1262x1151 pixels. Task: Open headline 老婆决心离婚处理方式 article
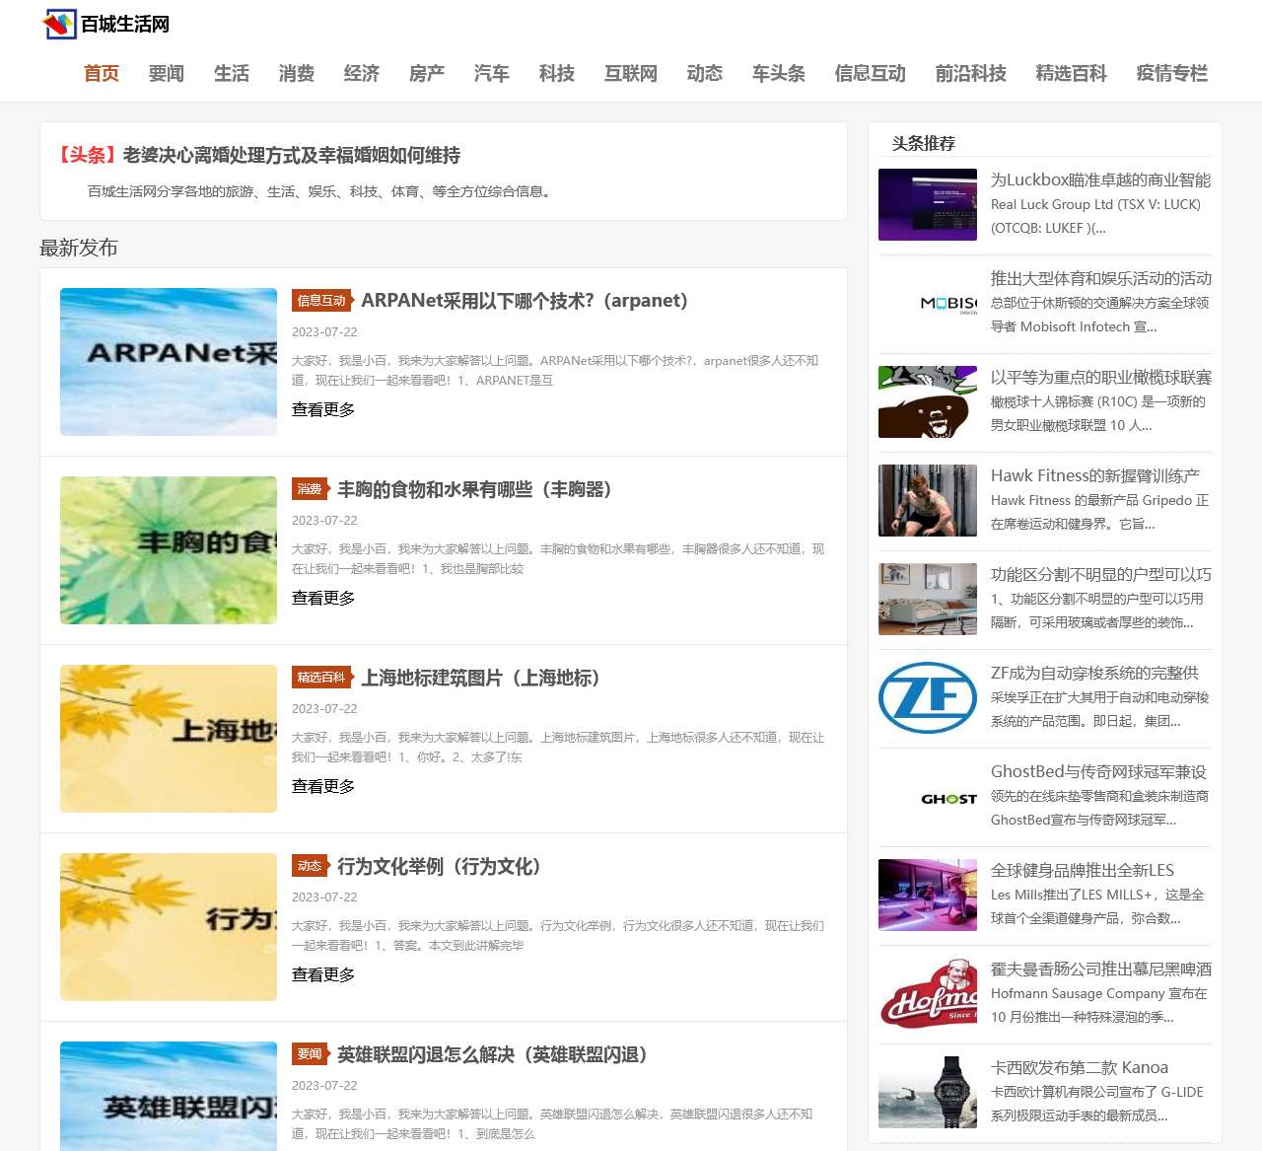tap(291, 156)
